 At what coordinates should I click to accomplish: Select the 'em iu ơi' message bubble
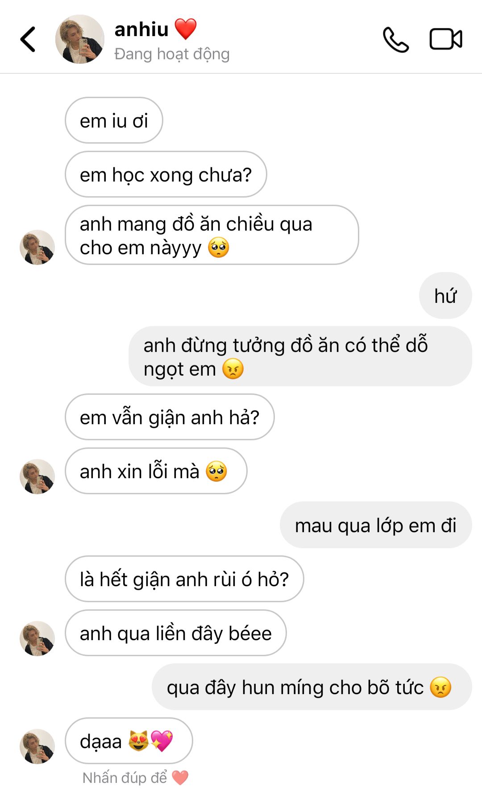tap(114, 120)
